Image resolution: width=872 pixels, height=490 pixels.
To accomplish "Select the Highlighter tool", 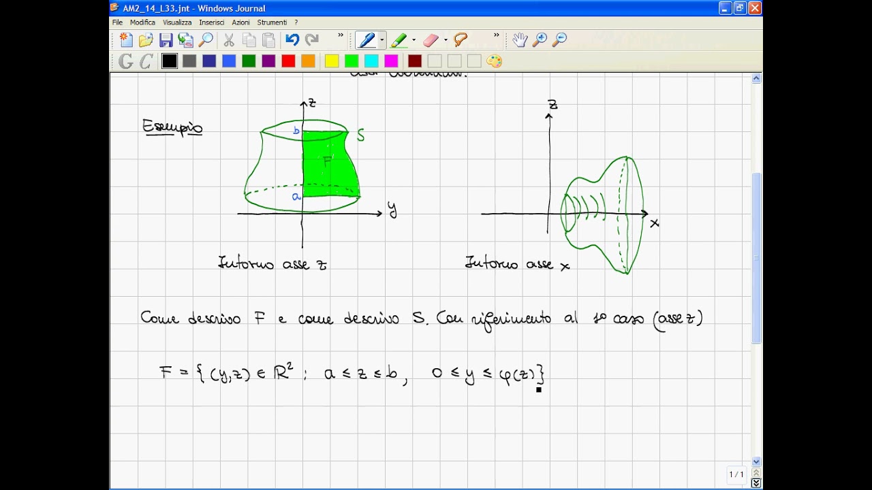I will pos(399,40).
